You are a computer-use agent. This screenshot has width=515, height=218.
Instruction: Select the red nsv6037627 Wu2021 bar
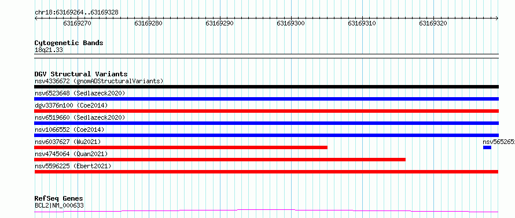(181, 147)
